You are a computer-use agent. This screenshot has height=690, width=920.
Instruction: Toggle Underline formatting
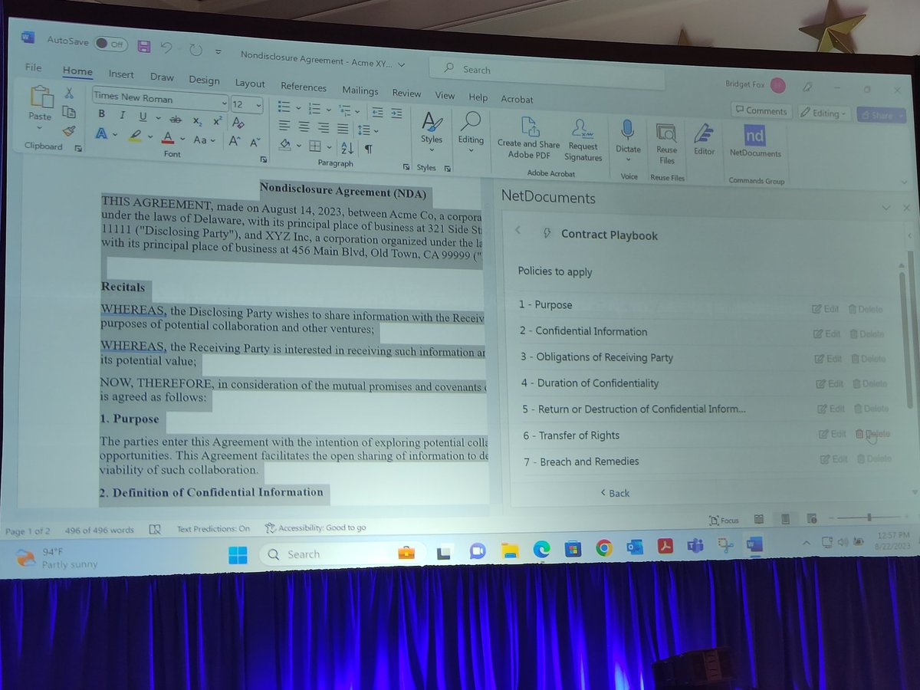[x=143, y=117]
